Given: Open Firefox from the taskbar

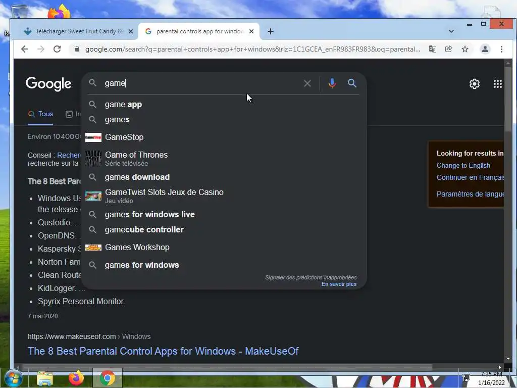Looking at the screenshot, I should pos(76,378).
